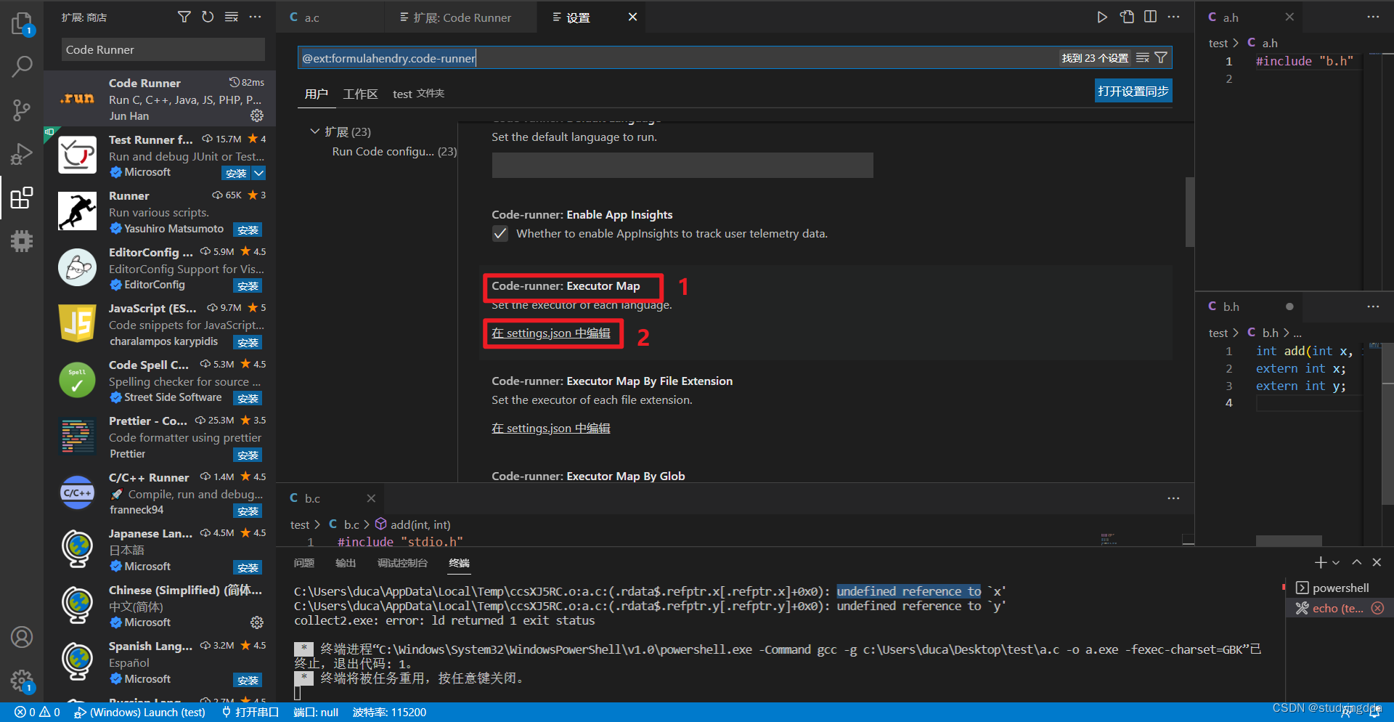
Task: Open the Code Runner extension entry
Action: click(160, 99)
